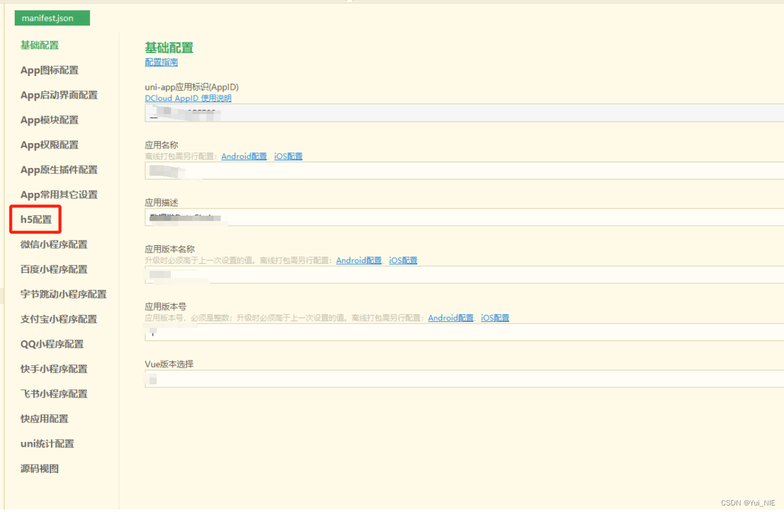Select the manifest.json tab
784x512 pixels.
point(52,18)
